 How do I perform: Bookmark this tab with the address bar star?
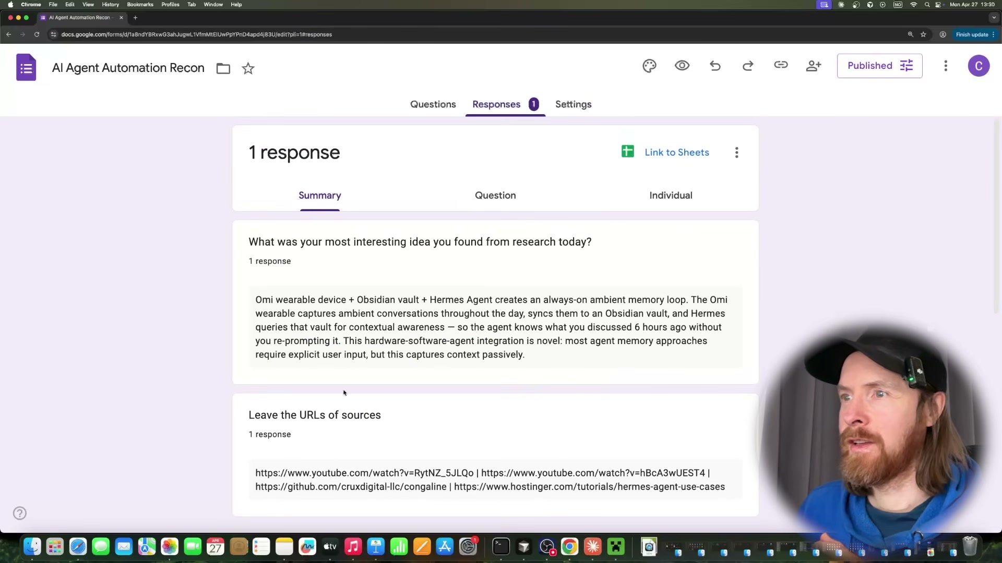pyautogui.click(x=923, y=34)
